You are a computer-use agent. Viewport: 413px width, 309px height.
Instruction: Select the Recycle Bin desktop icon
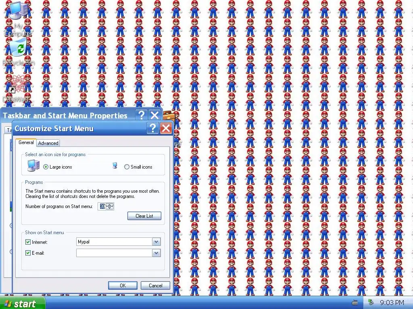coord(19,52)
